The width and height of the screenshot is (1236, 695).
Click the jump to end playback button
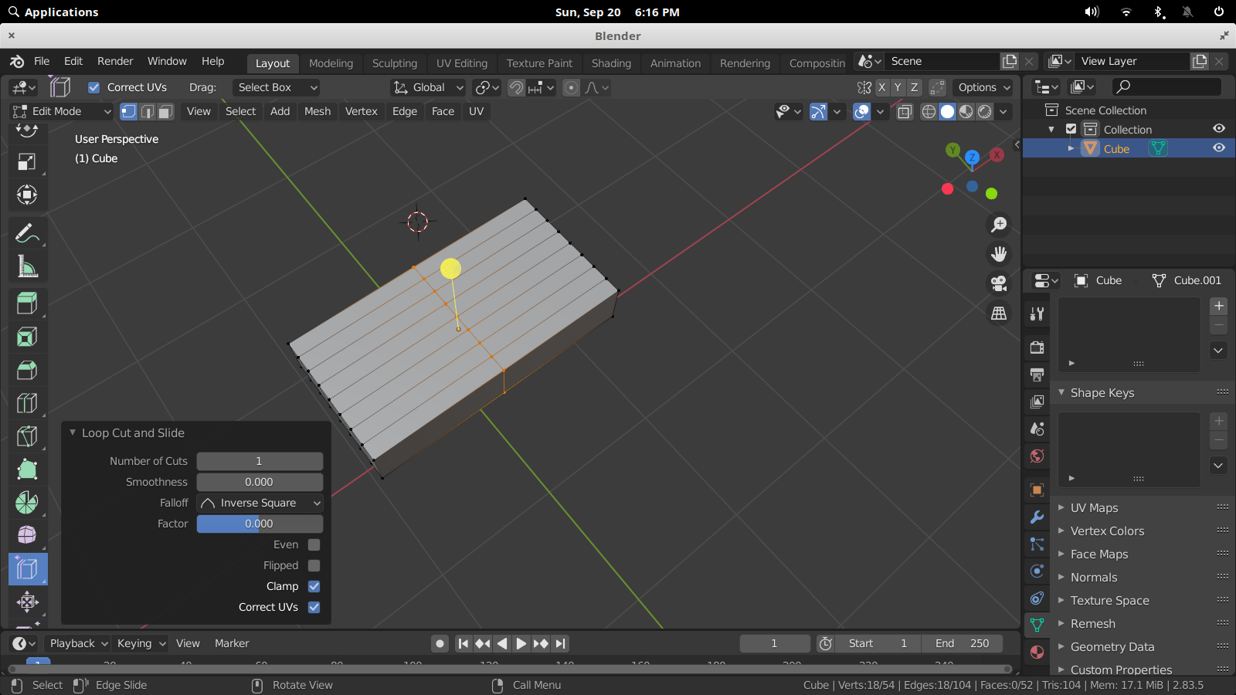pyautogui.click(x=560, y=643)
